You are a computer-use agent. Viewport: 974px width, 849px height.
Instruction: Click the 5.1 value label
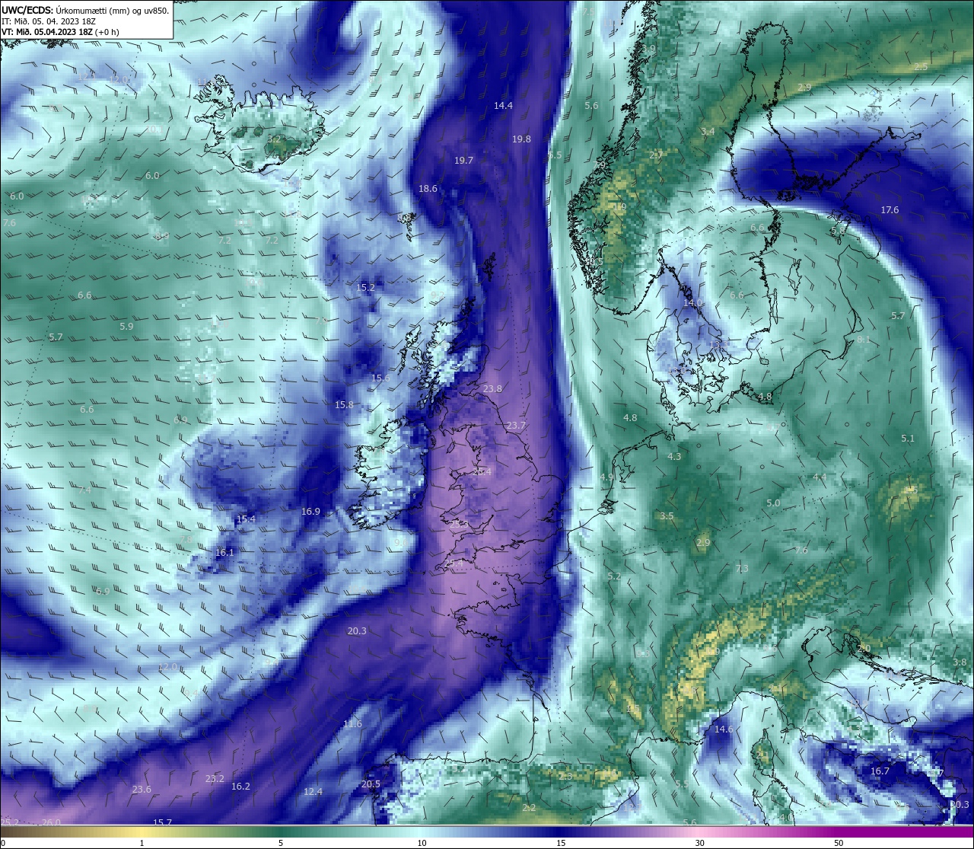pos(908,439)
